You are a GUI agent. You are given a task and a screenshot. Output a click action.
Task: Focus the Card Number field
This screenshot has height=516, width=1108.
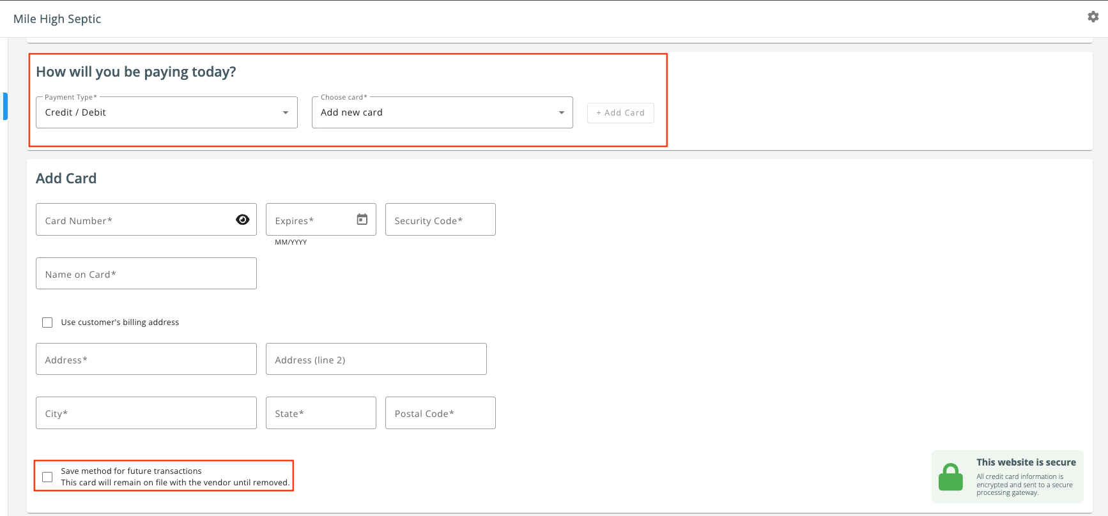tap(146, 220)
